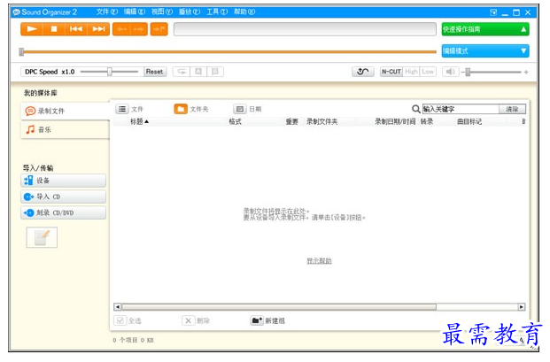Switch to file list view (文件) icon
Viewport: 550px width, 362px height.
click(x=122, y=109)
